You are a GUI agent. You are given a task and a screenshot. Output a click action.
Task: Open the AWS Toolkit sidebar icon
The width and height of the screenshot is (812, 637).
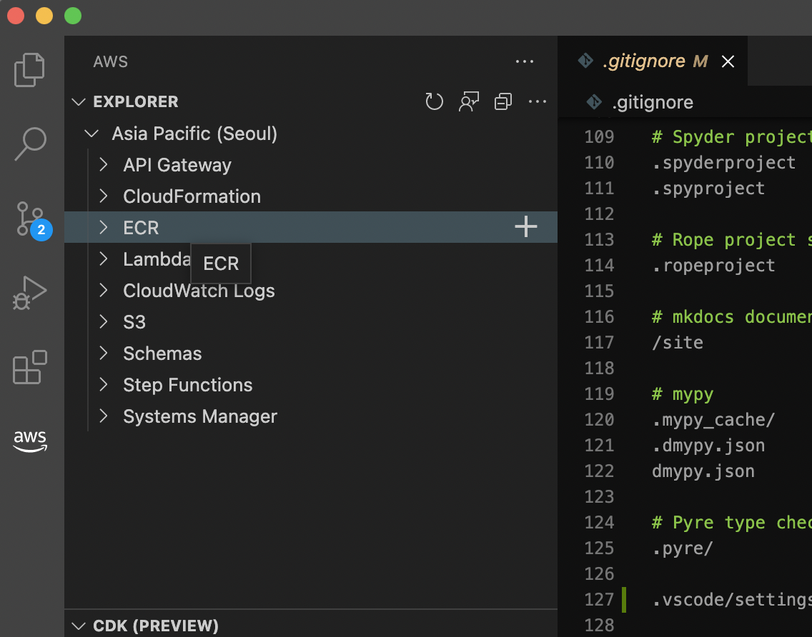(x=29, y=441)
